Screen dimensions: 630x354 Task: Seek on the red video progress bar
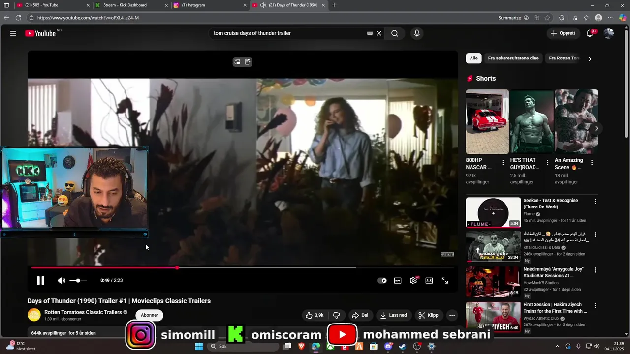pos(243,268)
